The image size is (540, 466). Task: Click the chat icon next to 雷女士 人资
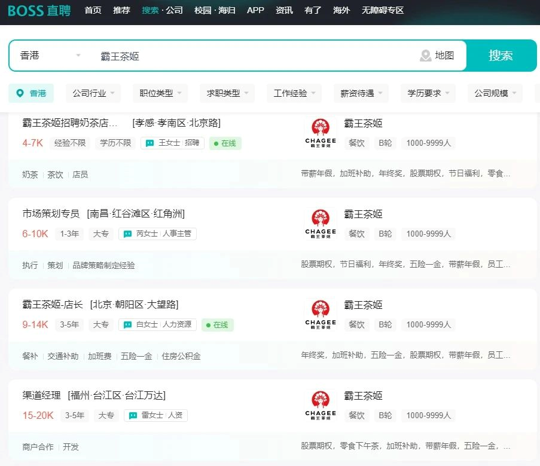[x=133, y=416]
